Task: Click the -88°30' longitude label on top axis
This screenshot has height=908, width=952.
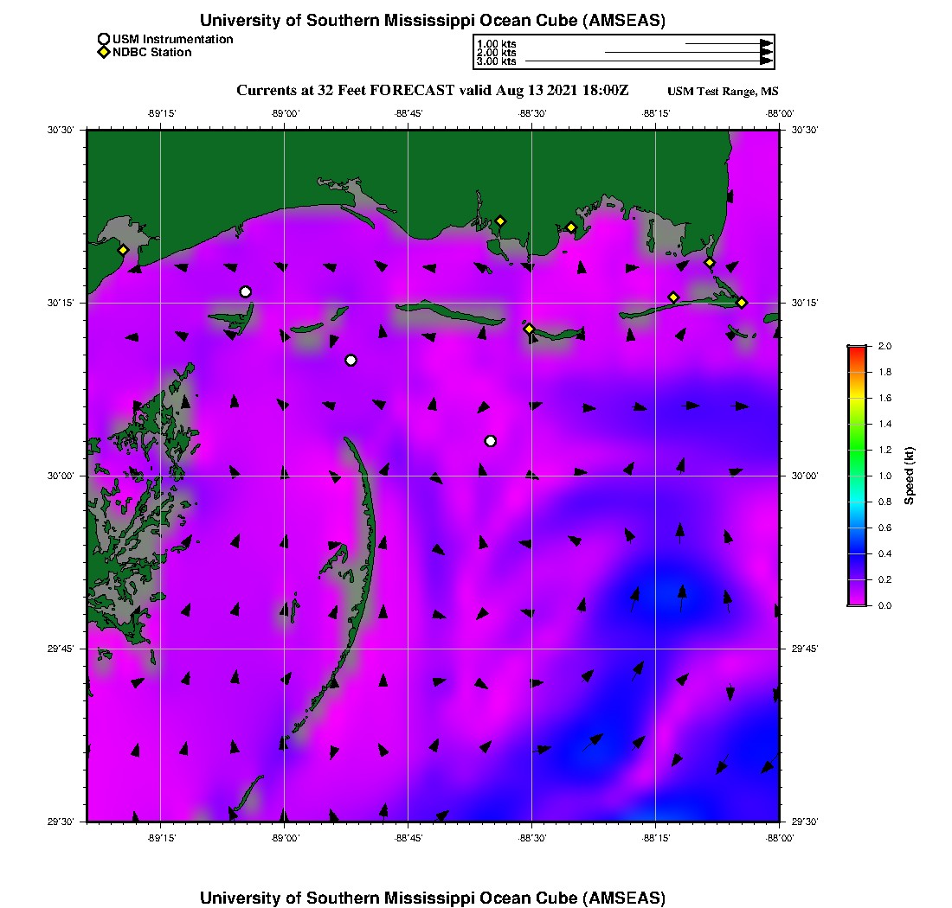Action: (x=531, y=113)
